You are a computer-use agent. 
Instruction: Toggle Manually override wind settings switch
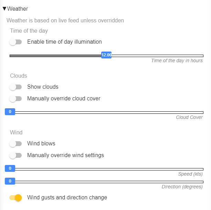point(15,155)
